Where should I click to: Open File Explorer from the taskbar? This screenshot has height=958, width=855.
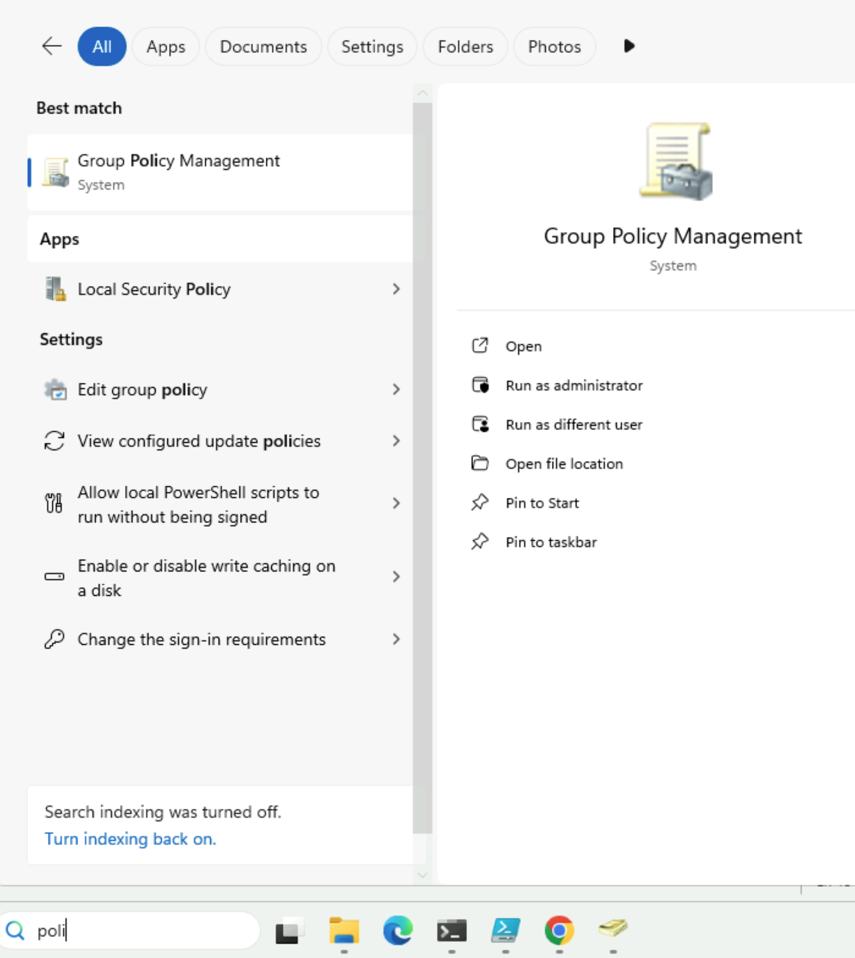[x=344, y=930]
